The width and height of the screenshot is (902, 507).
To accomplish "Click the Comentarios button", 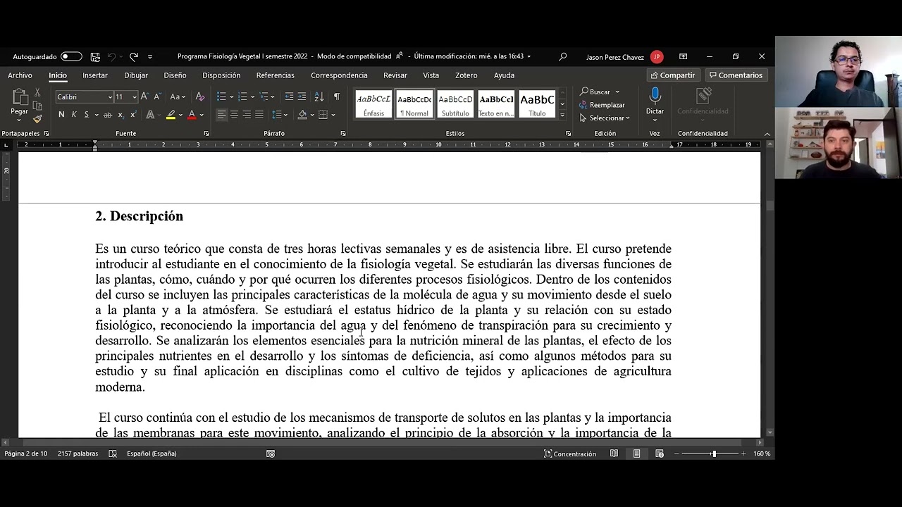I will [736, 75].
